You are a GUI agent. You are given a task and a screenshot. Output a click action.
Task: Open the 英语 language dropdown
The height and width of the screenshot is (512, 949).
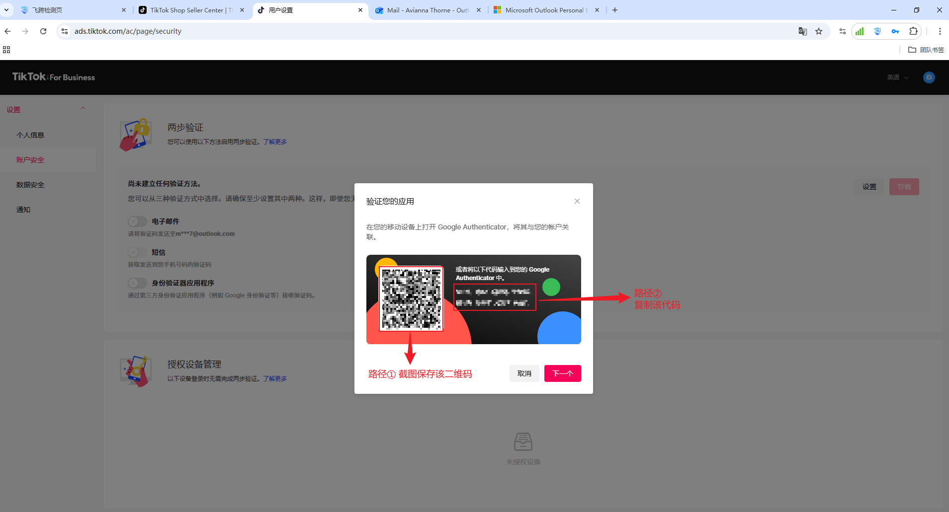[x=898, y=77]
